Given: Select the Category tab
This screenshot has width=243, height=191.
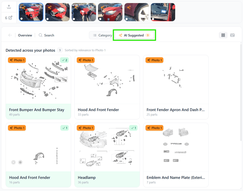Looking at the screenshot, I should pyautogui.click(x=102, y=35).
